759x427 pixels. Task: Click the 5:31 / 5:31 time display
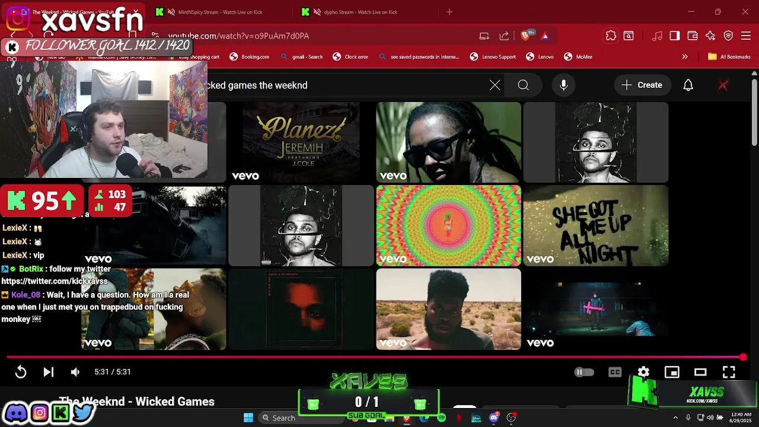pyautogui.click(x=113, y=372)
